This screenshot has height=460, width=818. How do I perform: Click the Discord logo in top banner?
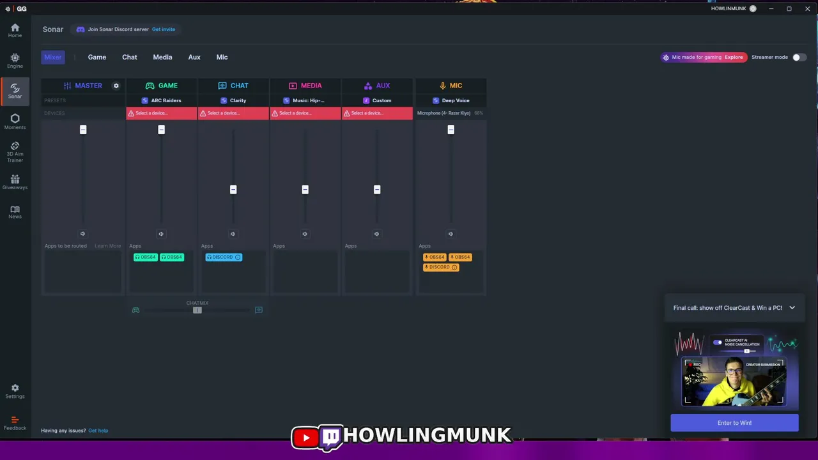click(x=81, y=29)
